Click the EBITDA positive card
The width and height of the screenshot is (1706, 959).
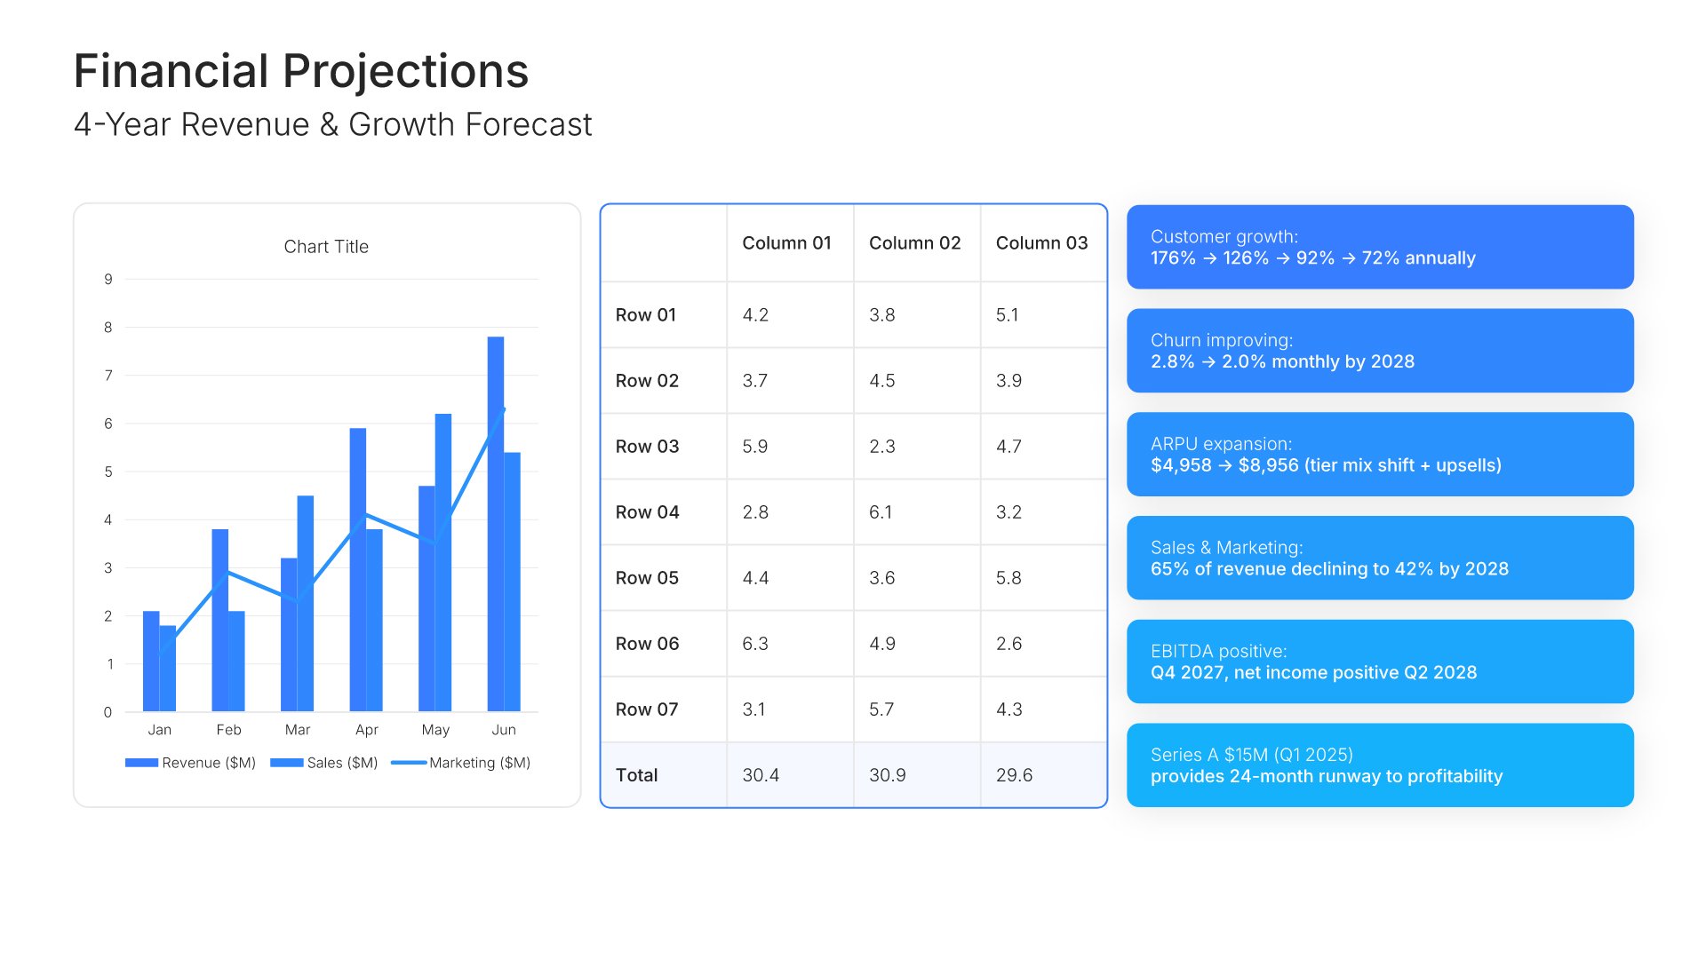[x=1379, y=662]
